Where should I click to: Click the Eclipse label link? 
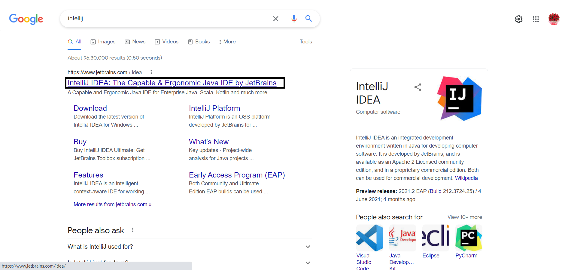click(431, 256)
